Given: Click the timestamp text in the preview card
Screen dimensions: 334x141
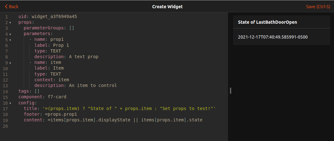Looking at the screenshot, I should point(273,37).
